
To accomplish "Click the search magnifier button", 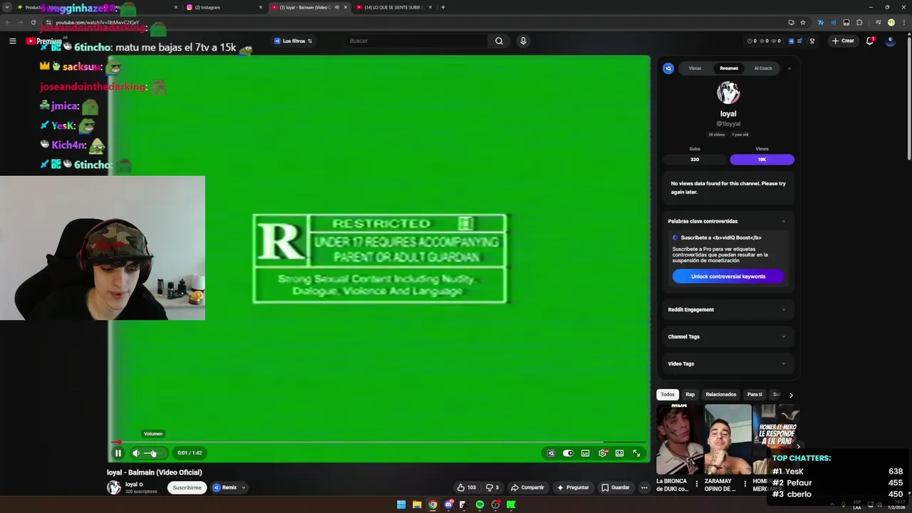I will tap(499, 41).
